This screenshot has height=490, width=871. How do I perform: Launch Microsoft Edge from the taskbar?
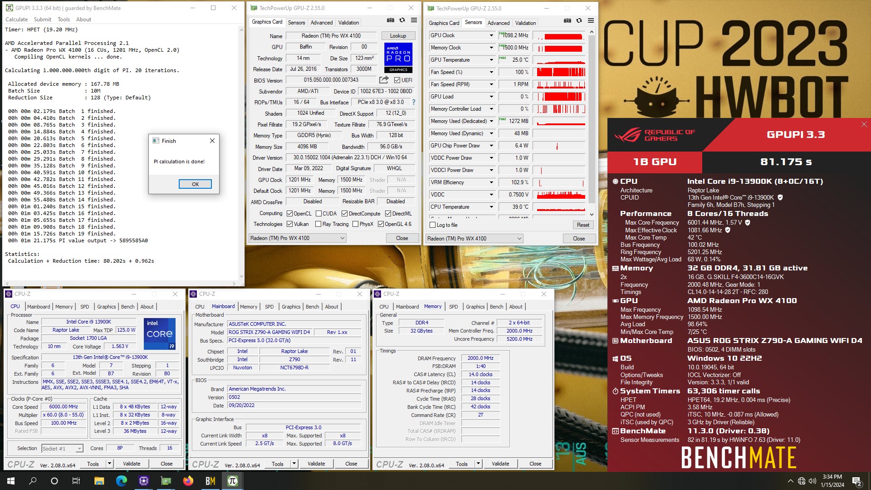point(121,481)
